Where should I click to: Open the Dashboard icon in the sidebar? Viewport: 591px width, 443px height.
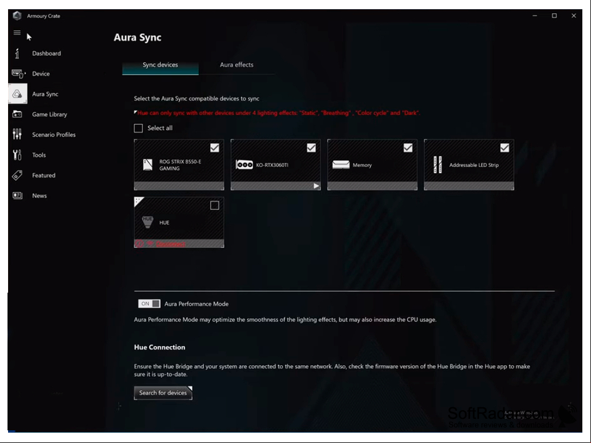(17, 54)
